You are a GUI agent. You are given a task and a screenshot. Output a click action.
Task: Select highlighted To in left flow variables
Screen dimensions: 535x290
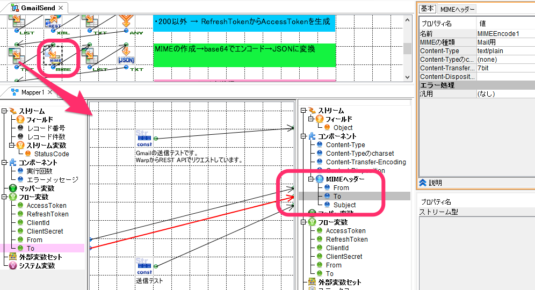click(x=31, y=248)
